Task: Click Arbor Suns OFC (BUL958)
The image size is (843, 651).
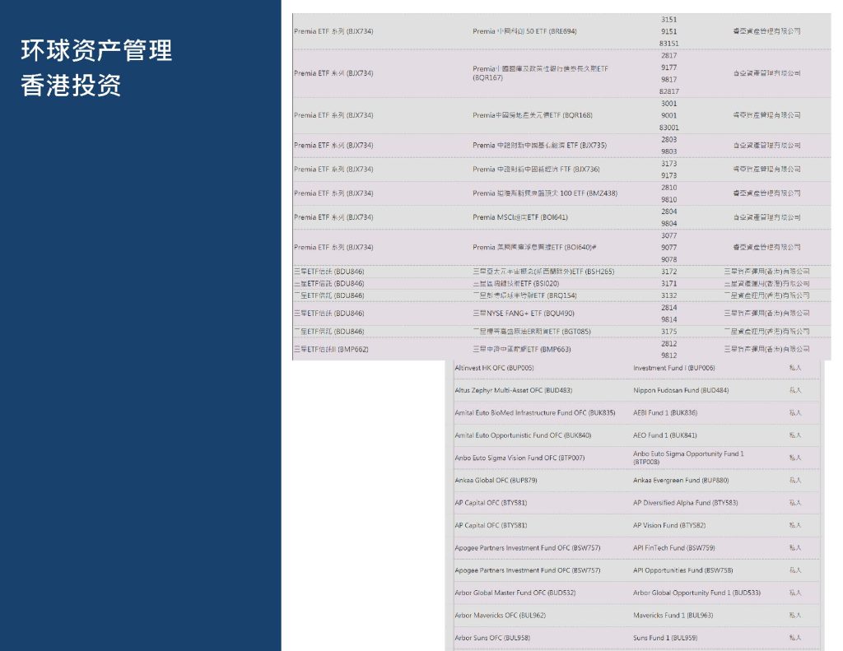Action: pos(492,638)
